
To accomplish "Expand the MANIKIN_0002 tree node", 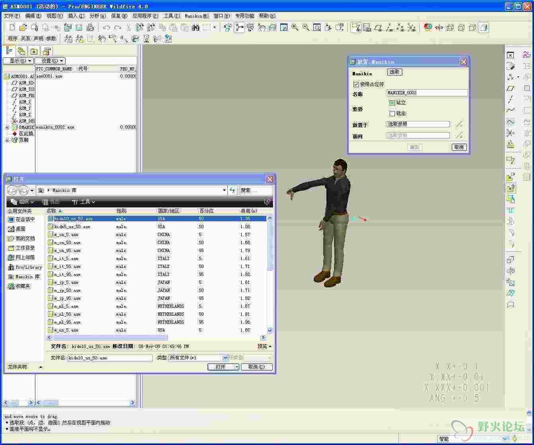I will coord(7,127).
